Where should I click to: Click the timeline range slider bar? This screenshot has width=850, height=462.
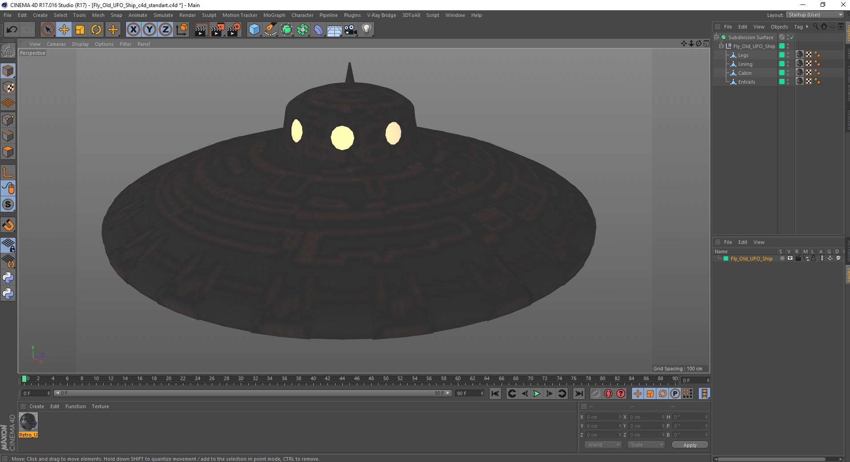pos(253,393)
